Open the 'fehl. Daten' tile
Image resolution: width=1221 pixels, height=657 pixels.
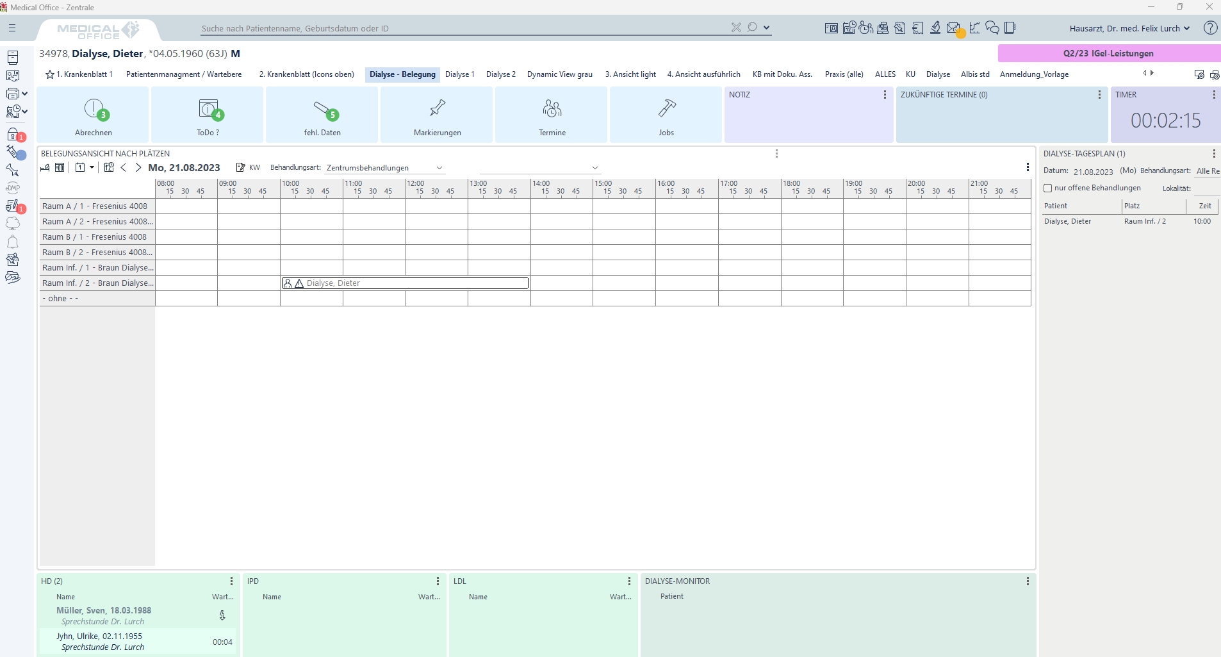[x=322, y=115]
